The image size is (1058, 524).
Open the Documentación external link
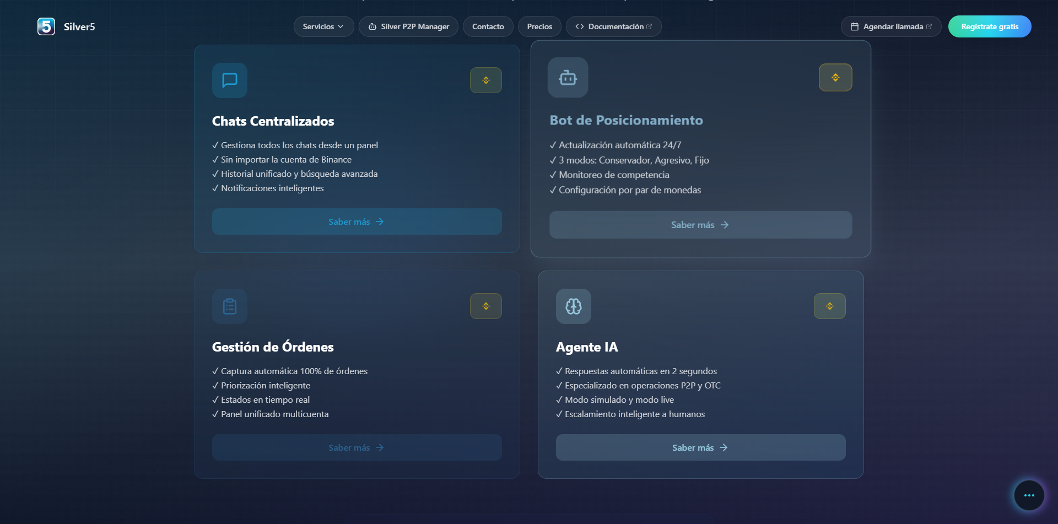click(613, 26)
